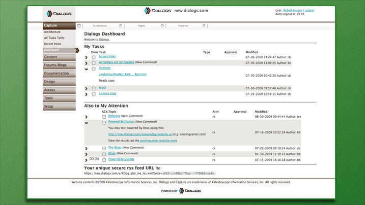Click the 'Auto Logout at 19:39' text
365x205 pixels.
290,14
